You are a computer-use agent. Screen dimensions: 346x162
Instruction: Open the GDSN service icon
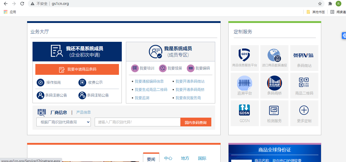click(244, 110)
